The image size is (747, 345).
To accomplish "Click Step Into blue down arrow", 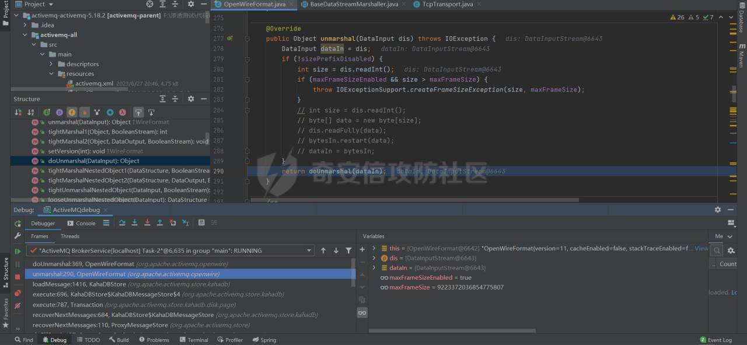I will 135,222.
